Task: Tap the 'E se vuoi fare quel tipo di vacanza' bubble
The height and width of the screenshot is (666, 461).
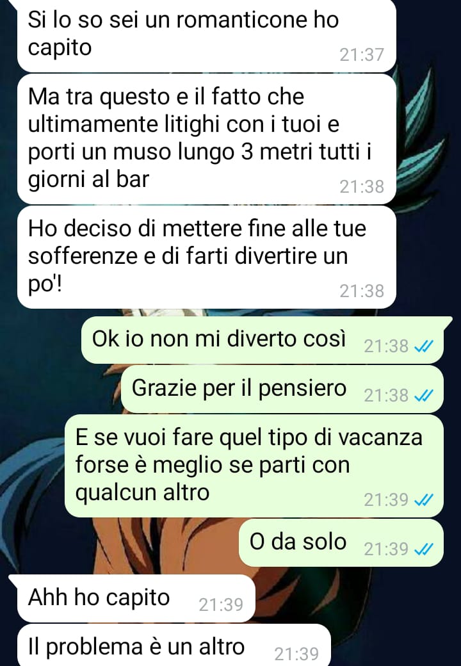Action: click(x=254, y=466)
